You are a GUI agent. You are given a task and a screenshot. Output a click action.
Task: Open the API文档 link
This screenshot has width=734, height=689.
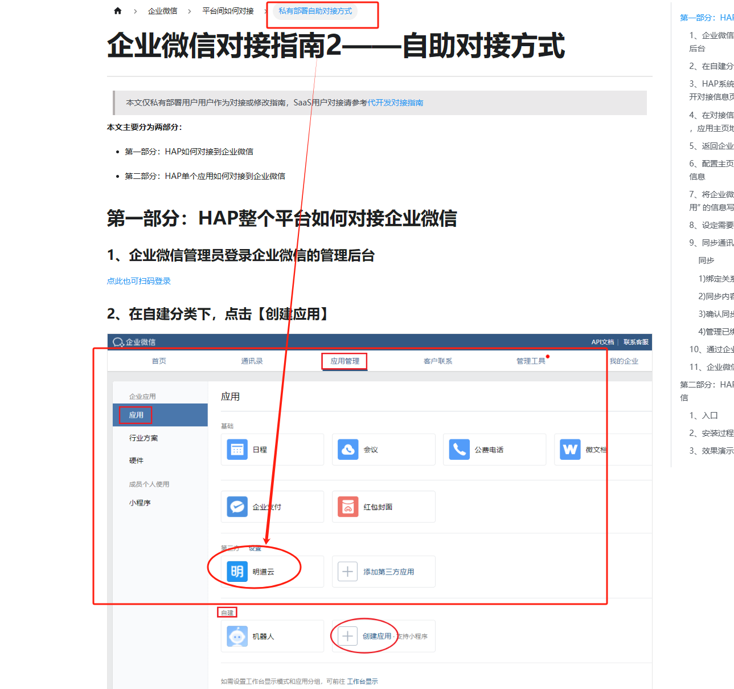point(602,341)
